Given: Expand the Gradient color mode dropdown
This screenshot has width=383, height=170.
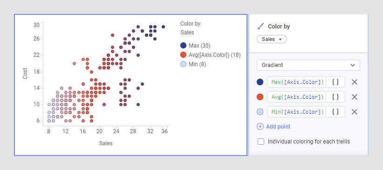Looking at the screenshot, I should click(x=308, y=65).
